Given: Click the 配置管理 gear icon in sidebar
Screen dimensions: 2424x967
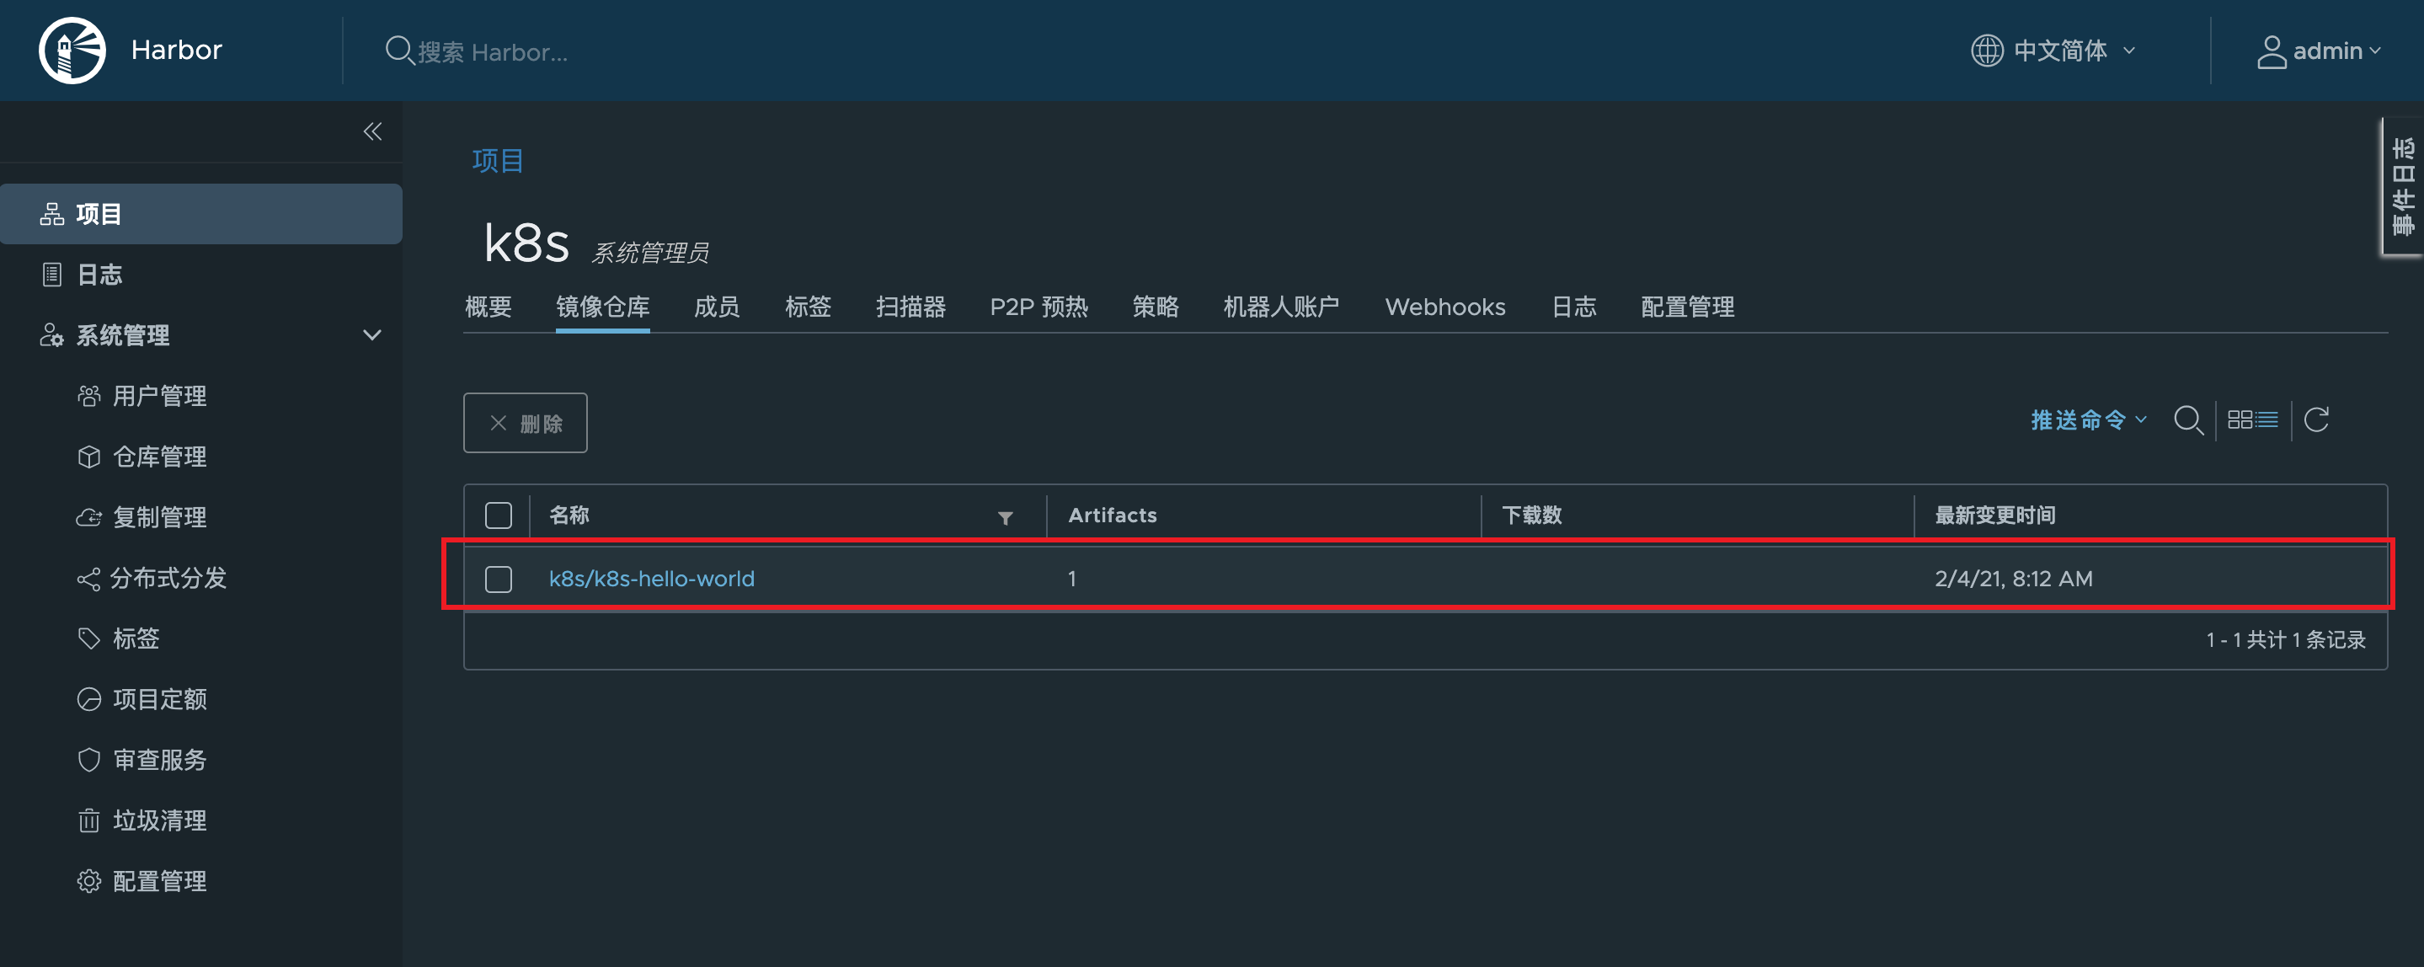Looking at the screenshot, I should tap(88, 881).
